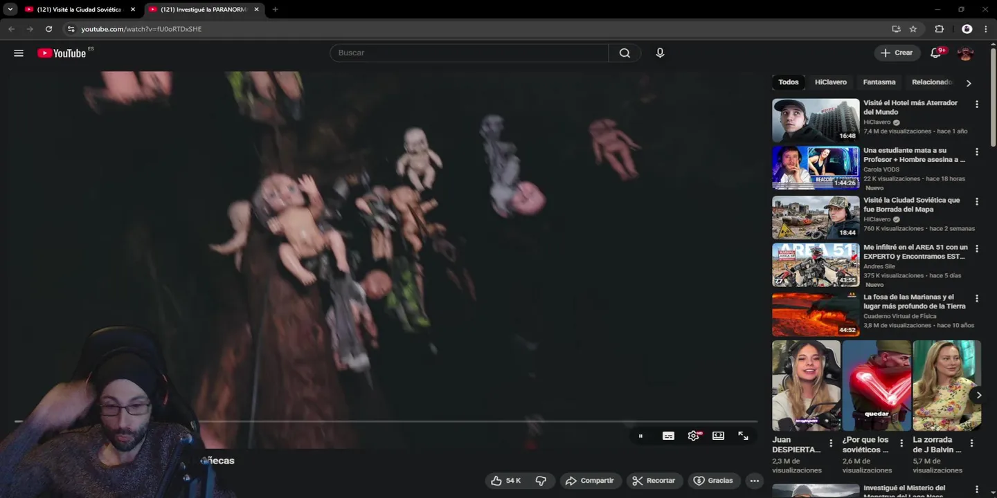Select the HiClavero filter chip
This screenshot has height=498, width=997.
coord(831,82)
